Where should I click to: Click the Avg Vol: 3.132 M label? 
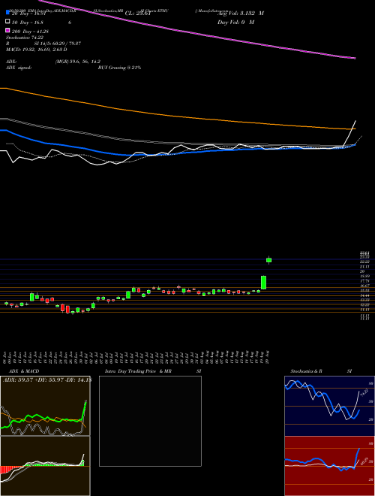(x=241, y=14)
